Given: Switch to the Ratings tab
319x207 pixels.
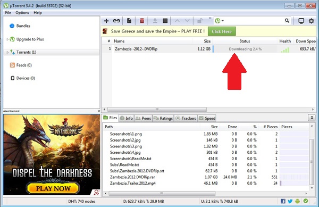Looking at the screenshot, I should click(x=163, y=118).
